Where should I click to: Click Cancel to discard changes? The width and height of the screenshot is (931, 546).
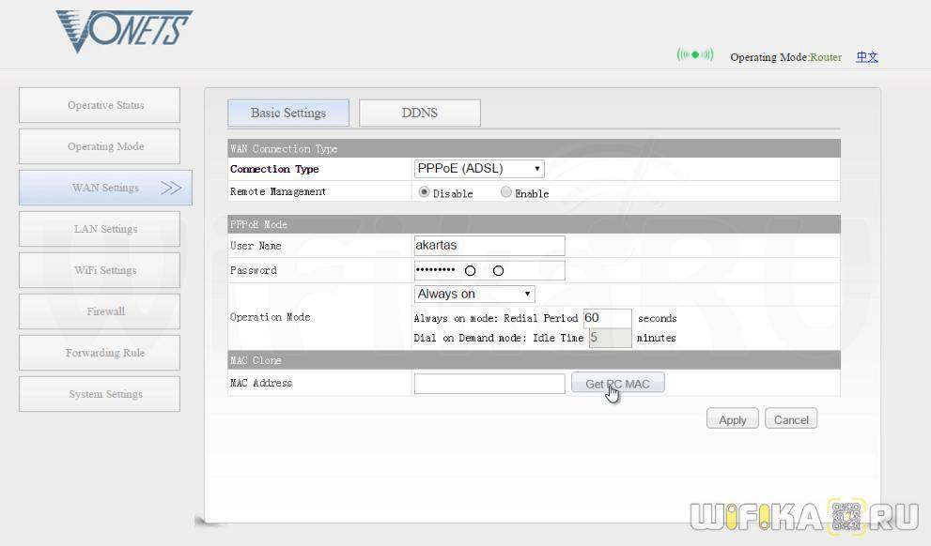[x=791, y=419]
